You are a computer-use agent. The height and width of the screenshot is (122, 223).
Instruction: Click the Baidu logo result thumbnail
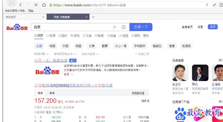click(x=47, y=71)
